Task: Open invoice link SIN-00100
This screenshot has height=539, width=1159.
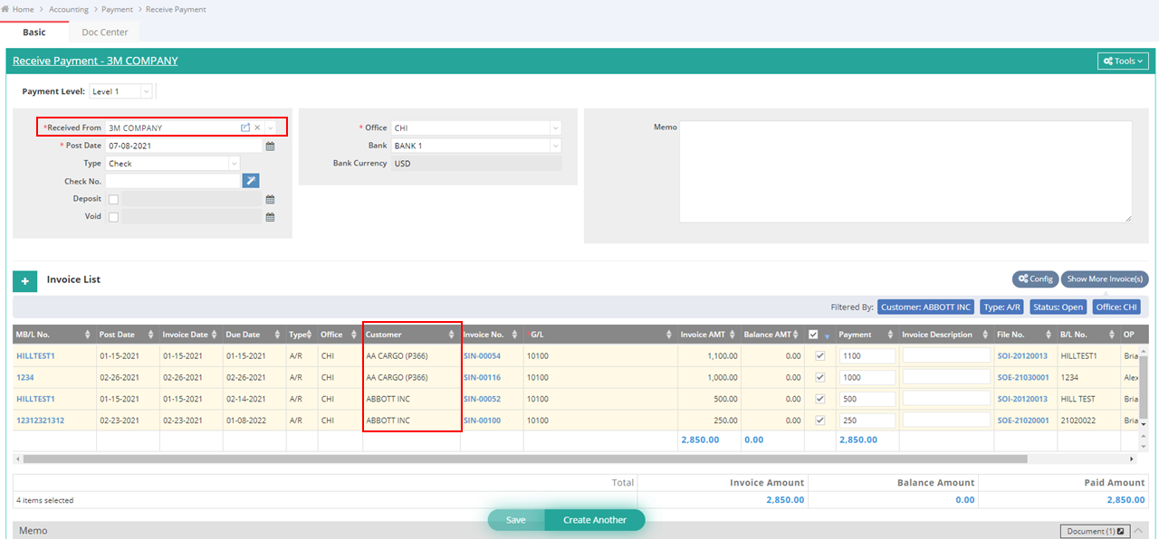Action: [x=482, y=421]
